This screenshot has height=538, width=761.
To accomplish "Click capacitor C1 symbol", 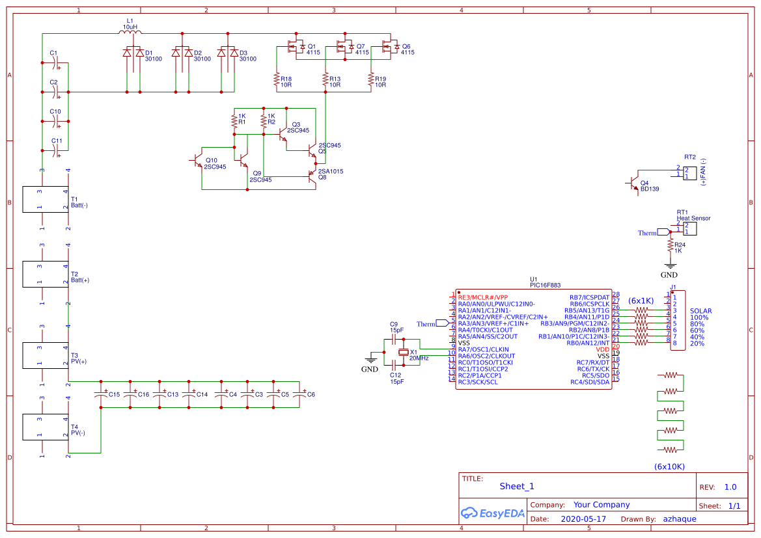I will tap(56, 63).
